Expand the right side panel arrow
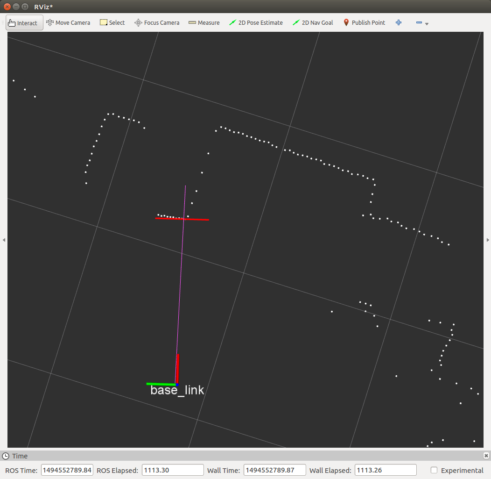Image resolution: width=491 pixels, height=479 pixels. (488, 240)
